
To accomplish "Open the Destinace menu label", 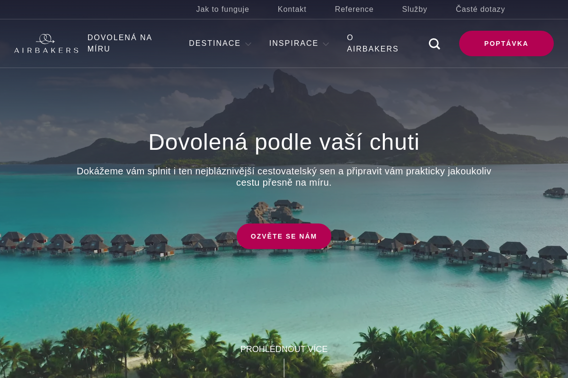I will pyautogui.click(x=215, y=43).
